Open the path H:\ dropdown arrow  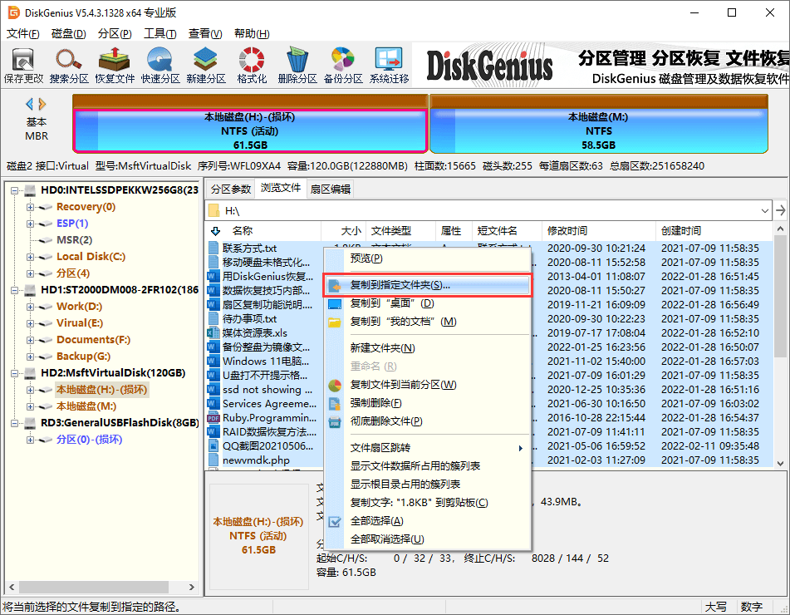click(765, 211)
